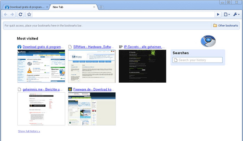Image resolution: width=243 pixels, height=141 pixels.
Task: Click the geheimnis.me page thumbnail
Action: (x=41, y=109)
